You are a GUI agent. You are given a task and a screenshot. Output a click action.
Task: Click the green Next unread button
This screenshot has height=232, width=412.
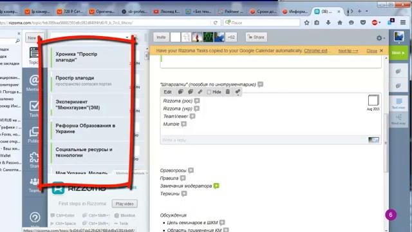coord(398,53)
